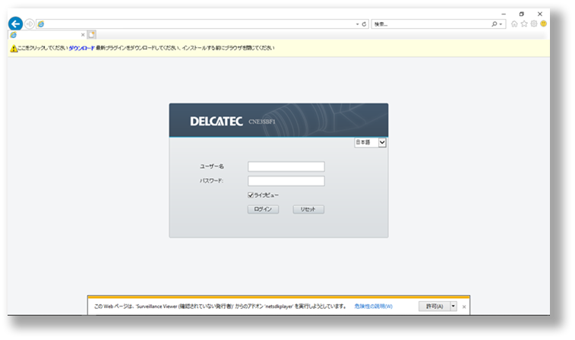Click the リセット button

click(308, 209)
